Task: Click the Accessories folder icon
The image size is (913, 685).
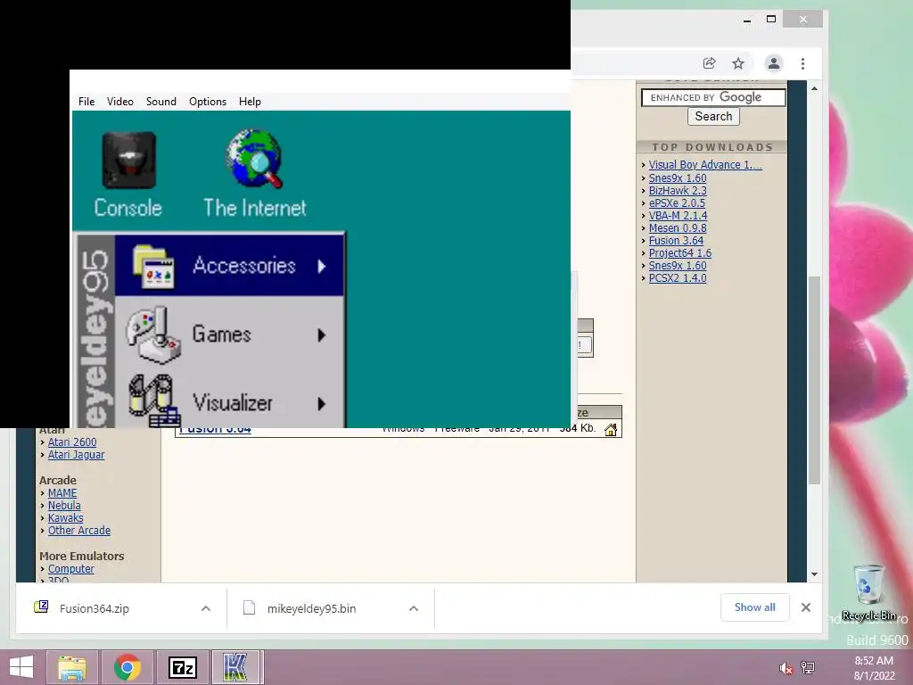Action: pyautogui.click(x=153, y=267)
